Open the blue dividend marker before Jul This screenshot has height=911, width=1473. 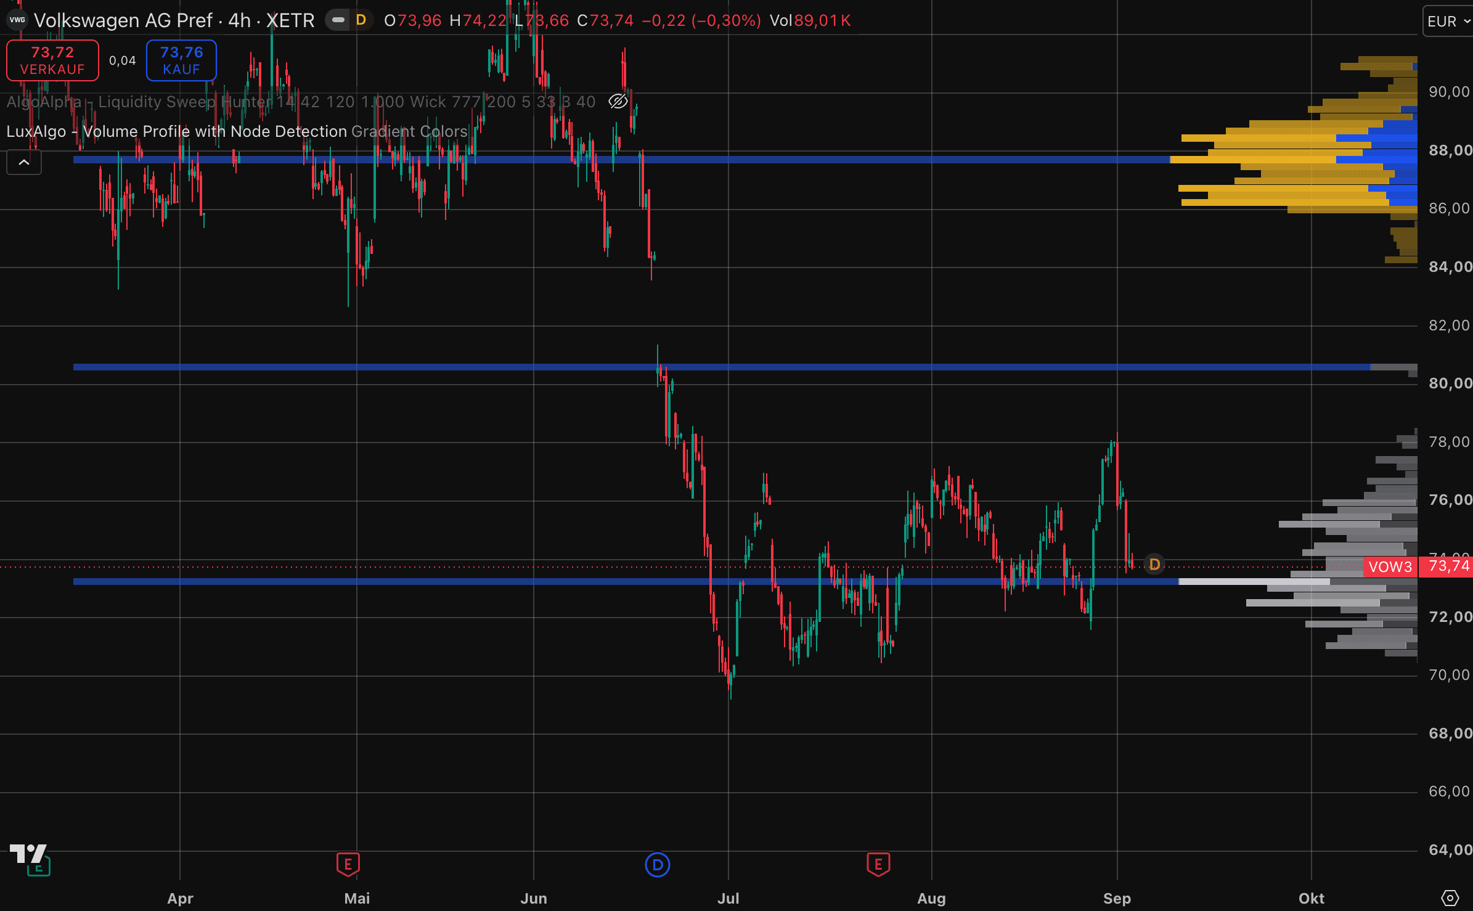[657, 865]
